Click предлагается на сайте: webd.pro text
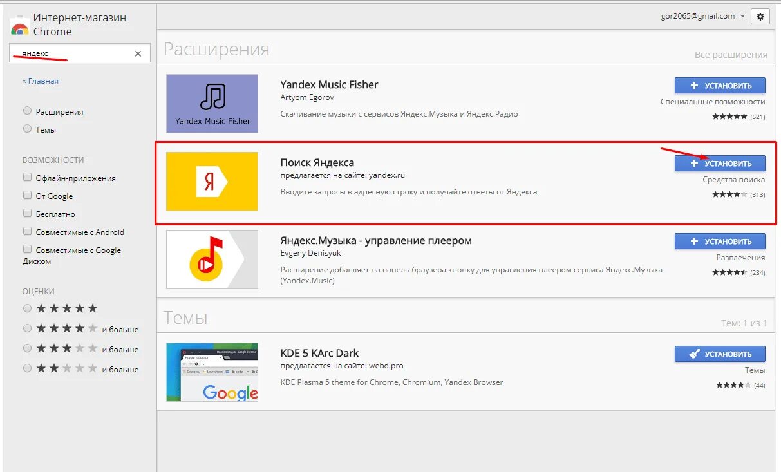This screenshot has height=472, width=781. (341, 366)
